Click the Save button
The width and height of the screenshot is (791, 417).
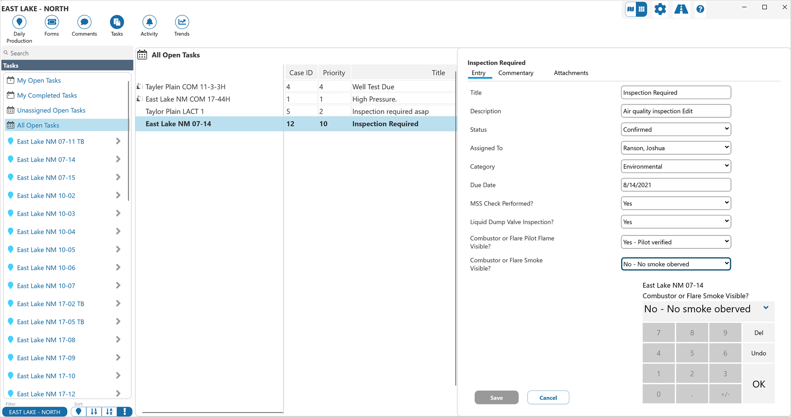496,397
